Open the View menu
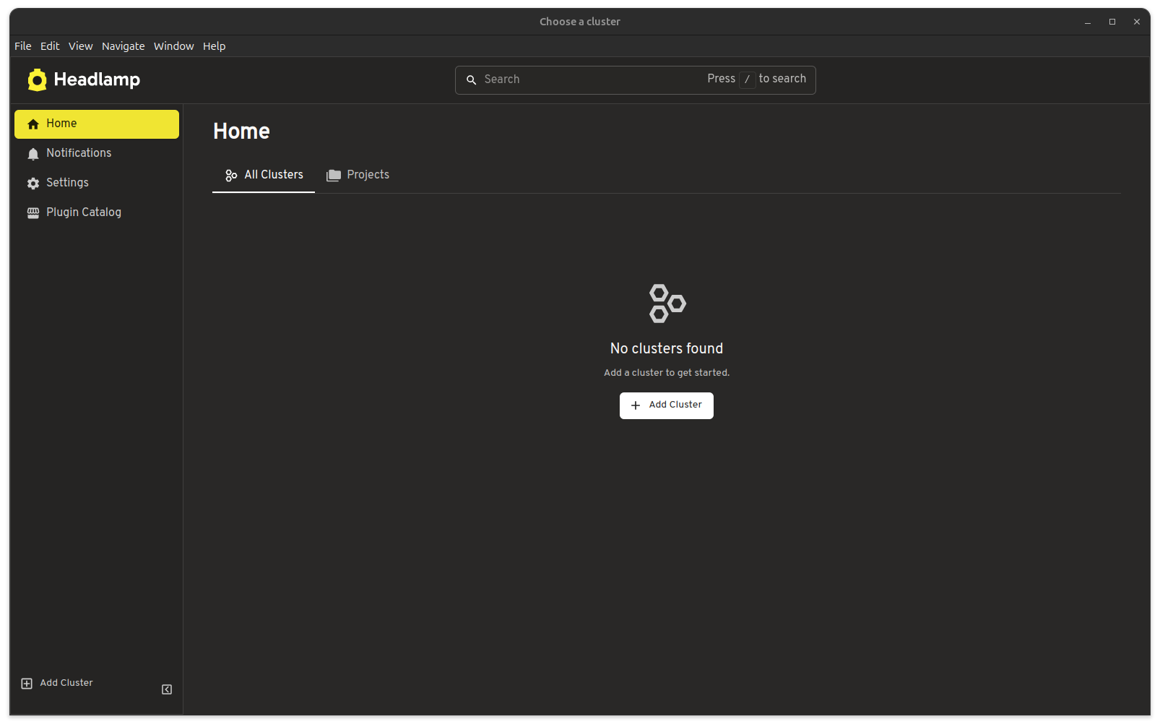Viewport: 1160px width, 727px height. point(80,46)
